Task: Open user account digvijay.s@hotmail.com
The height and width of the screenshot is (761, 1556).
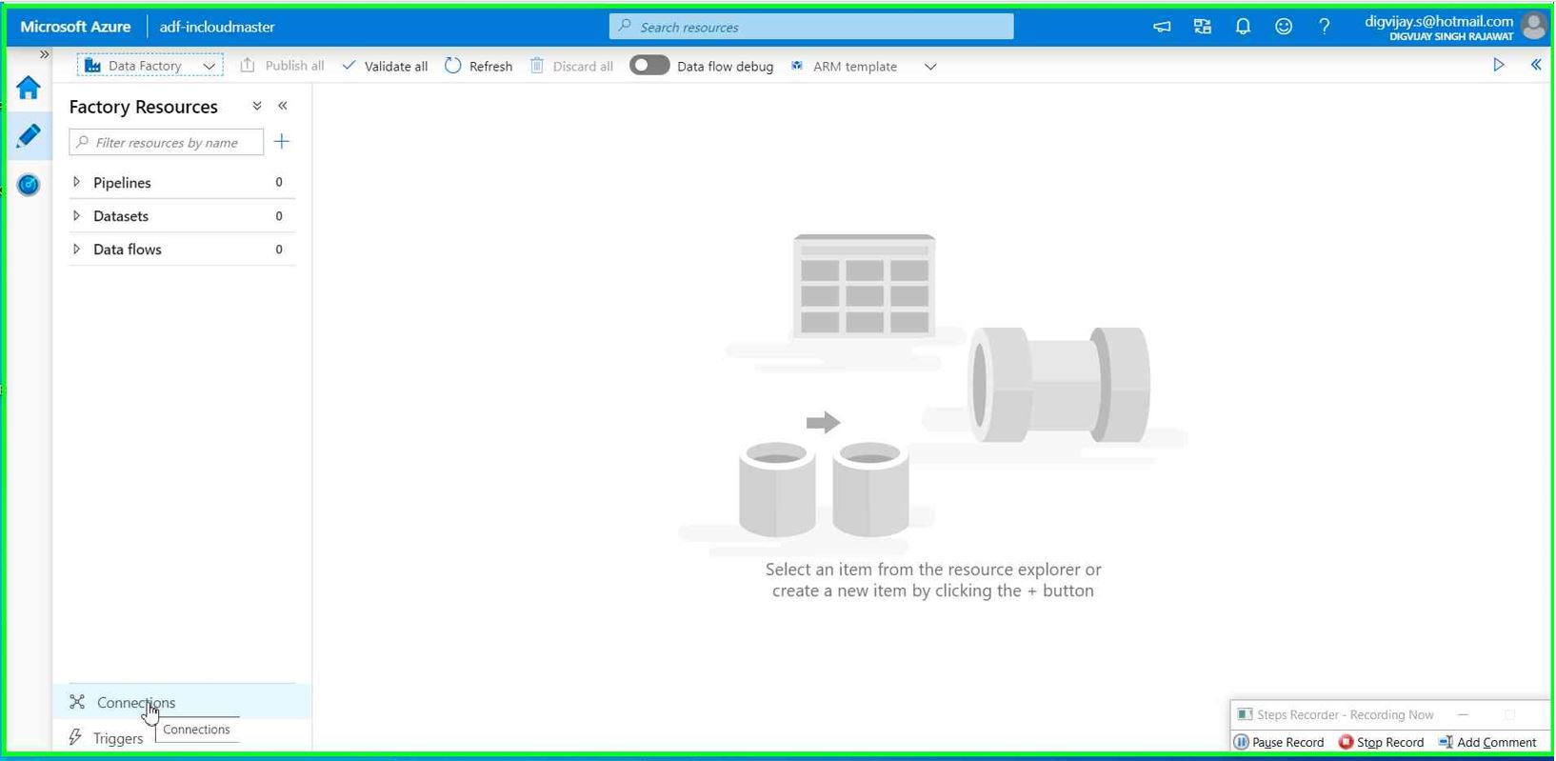Action: click(1439, 27)
